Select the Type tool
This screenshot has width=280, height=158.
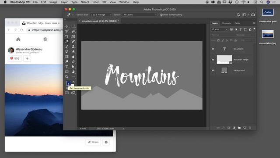pos(67,67)
